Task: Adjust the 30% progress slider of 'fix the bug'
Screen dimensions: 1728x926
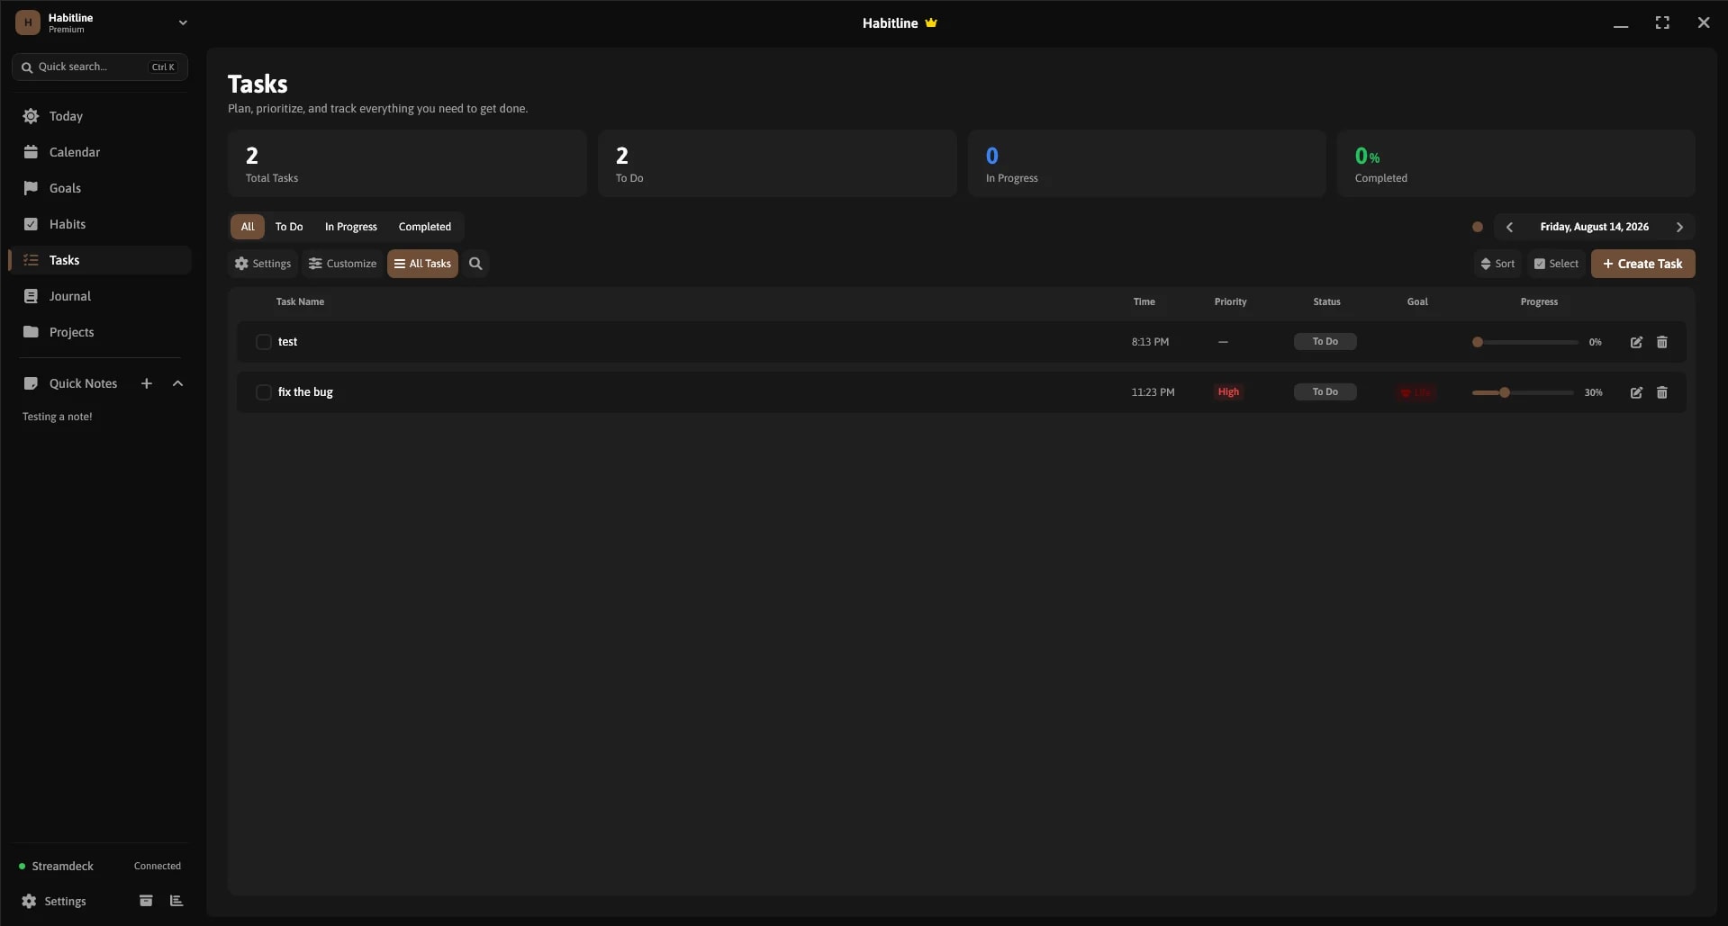Action: [1523, 392]
